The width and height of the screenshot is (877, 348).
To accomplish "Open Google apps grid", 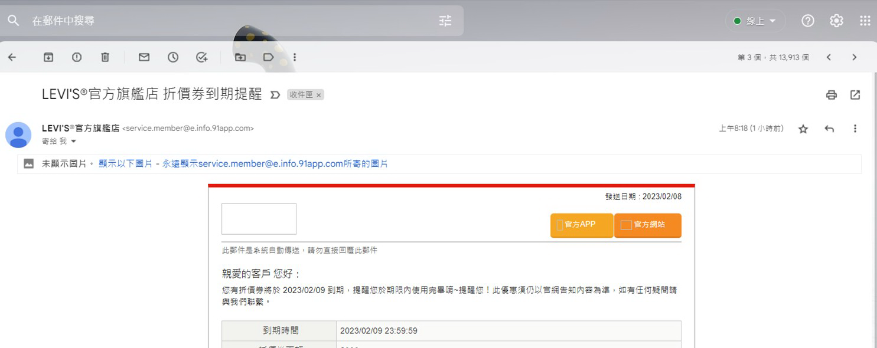I will [x=865, y=21].
